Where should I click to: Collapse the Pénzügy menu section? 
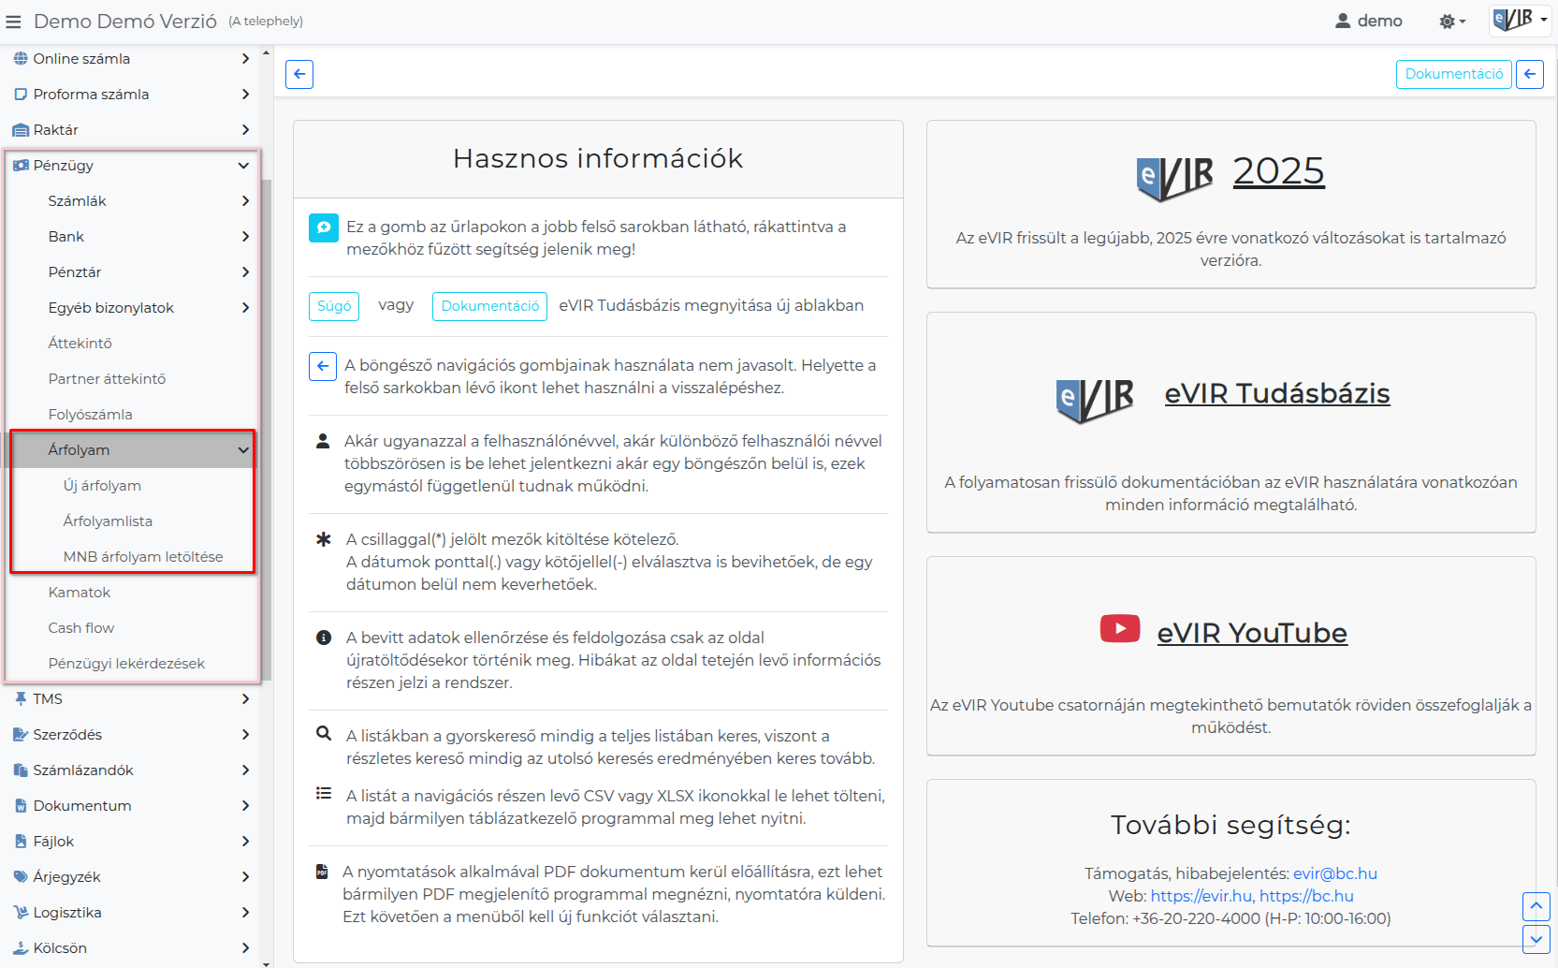click(x=243, y=166)
